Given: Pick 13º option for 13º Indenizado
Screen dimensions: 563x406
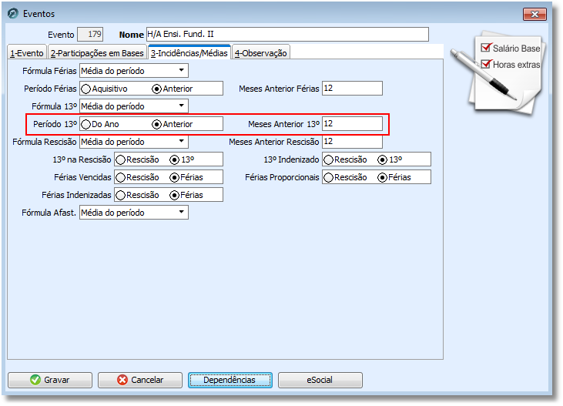Looking at the screenshot, I should click(x=383, y=160).
